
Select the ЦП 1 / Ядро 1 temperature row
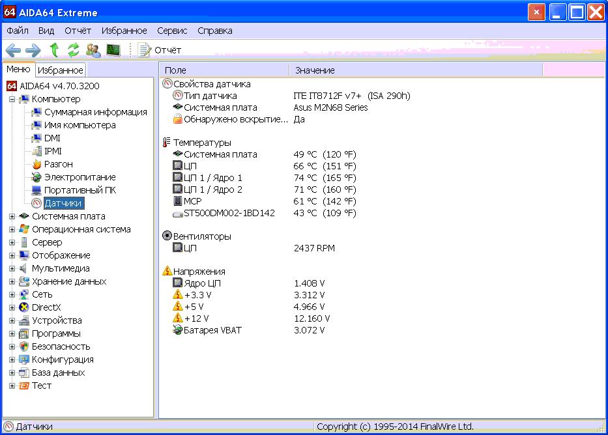tap(212, 178)
